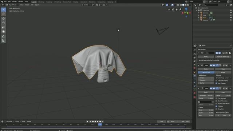This screenshot has height=131, width=233.
Task: Hide the Plane object via eye icon
Action: [x=231, y=17]
